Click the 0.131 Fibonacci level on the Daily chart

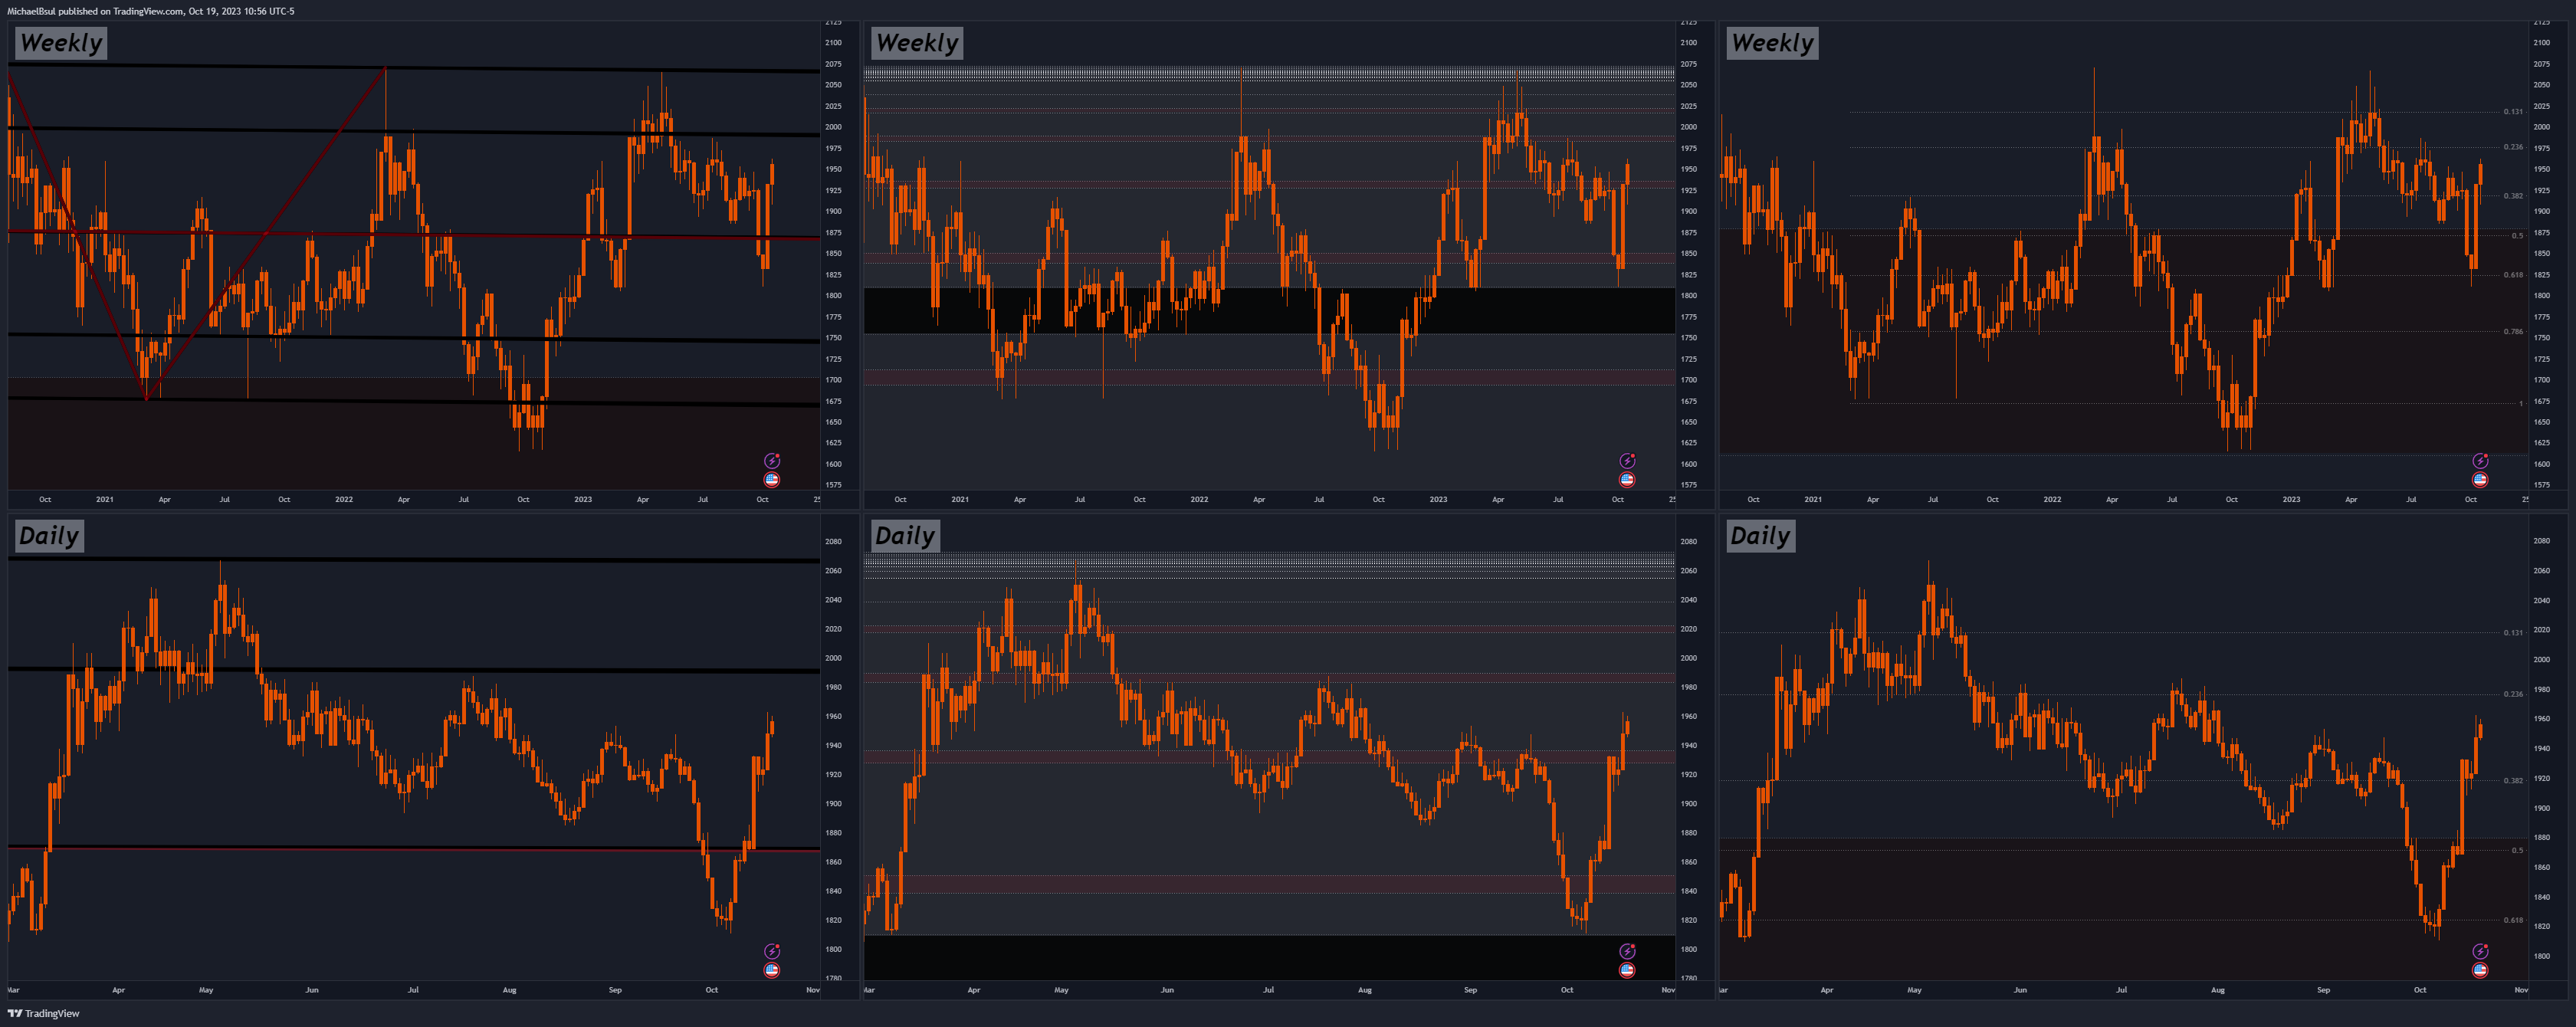[x=2513, y=633]
